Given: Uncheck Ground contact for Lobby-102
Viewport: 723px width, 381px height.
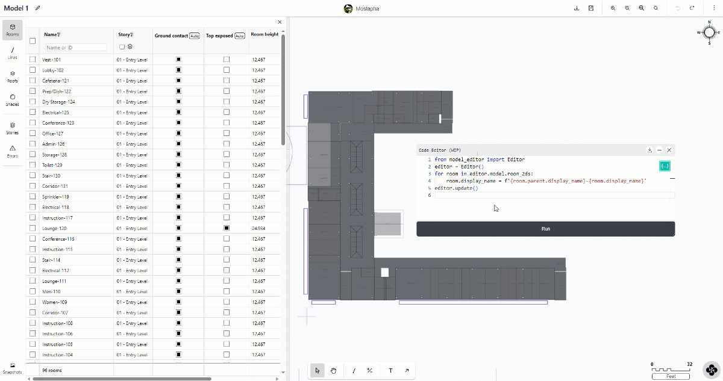Looking at the screenshot, I should tap(178, 70).
